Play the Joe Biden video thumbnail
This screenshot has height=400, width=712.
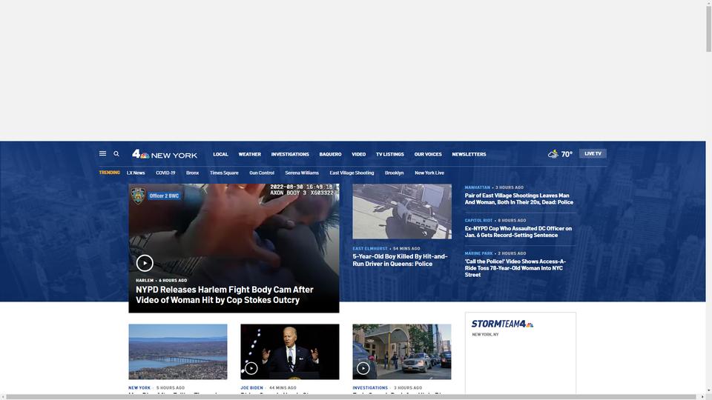(251, 368)
